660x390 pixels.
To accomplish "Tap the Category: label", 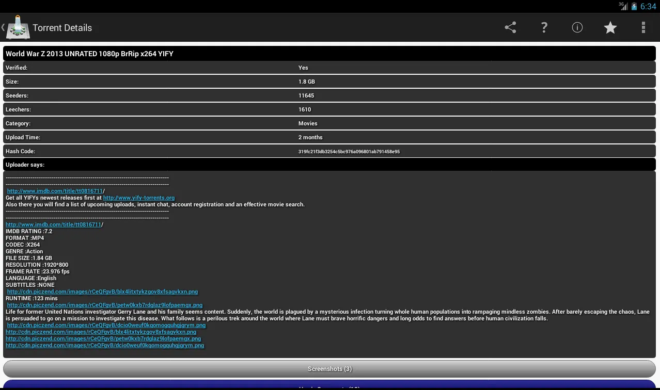I will tap(18, 123).
